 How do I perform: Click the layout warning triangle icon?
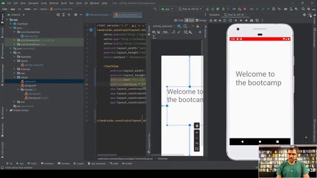198,26
